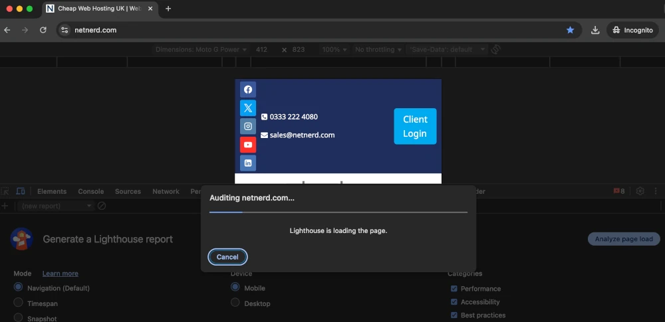
Task: Switch to the Console tab
Action: [x=91, y=191]
